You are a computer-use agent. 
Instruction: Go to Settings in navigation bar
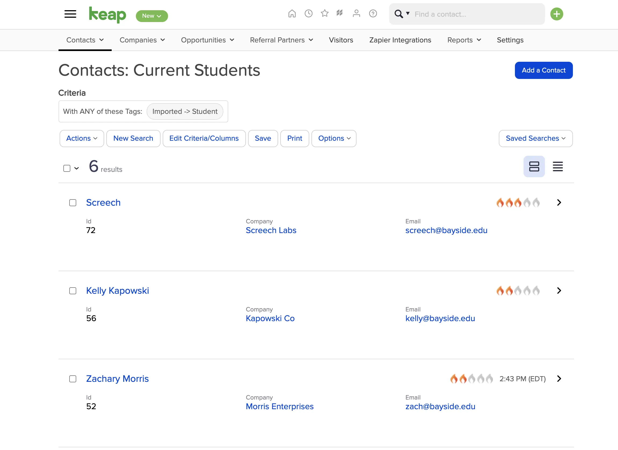click(x=510, y=40)
